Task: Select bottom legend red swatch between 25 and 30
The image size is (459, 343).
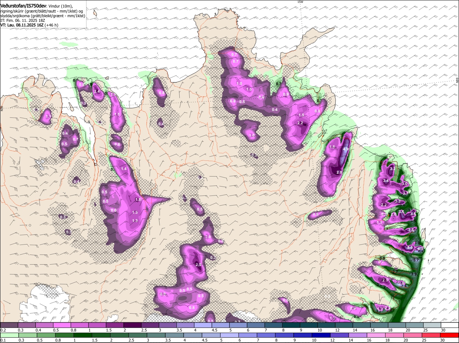Action: pyautogui.click(x=432, y=335)
